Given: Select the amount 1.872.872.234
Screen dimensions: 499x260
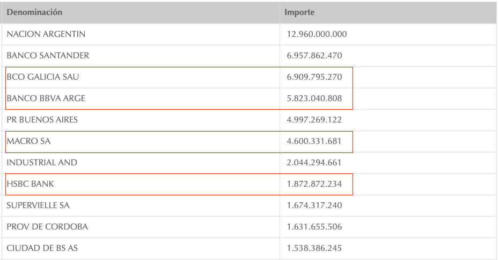Looking at the screenshot, I should pos(314,184).
